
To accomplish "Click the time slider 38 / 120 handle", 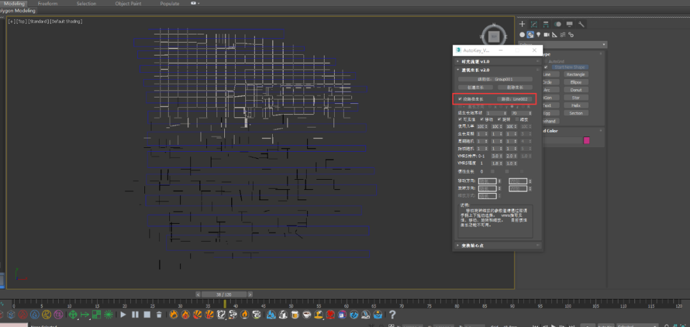I will tap(224, 294).
